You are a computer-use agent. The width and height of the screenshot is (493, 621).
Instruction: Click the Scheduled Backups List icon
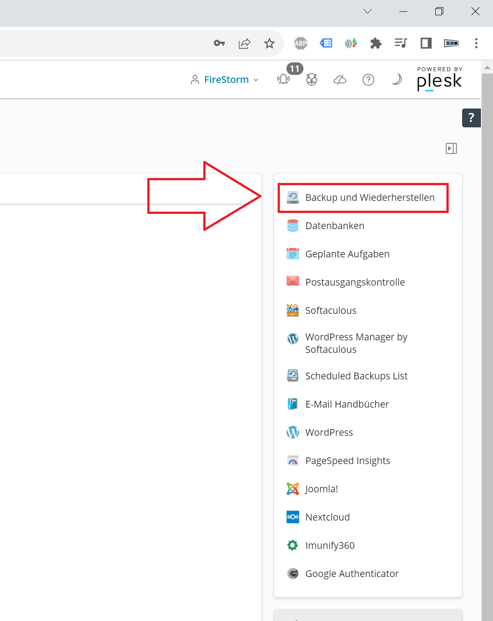(293, 376)
